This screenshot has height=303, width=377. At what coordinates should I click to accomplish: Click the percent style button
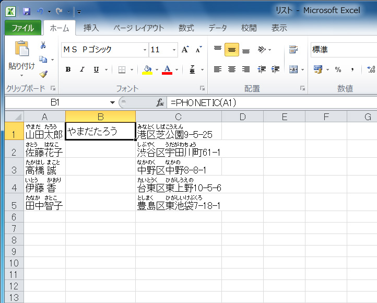click(338, 69)
